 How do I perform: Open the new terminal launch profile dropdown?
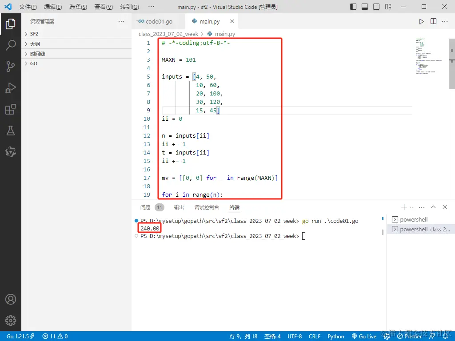click(411, 207)
